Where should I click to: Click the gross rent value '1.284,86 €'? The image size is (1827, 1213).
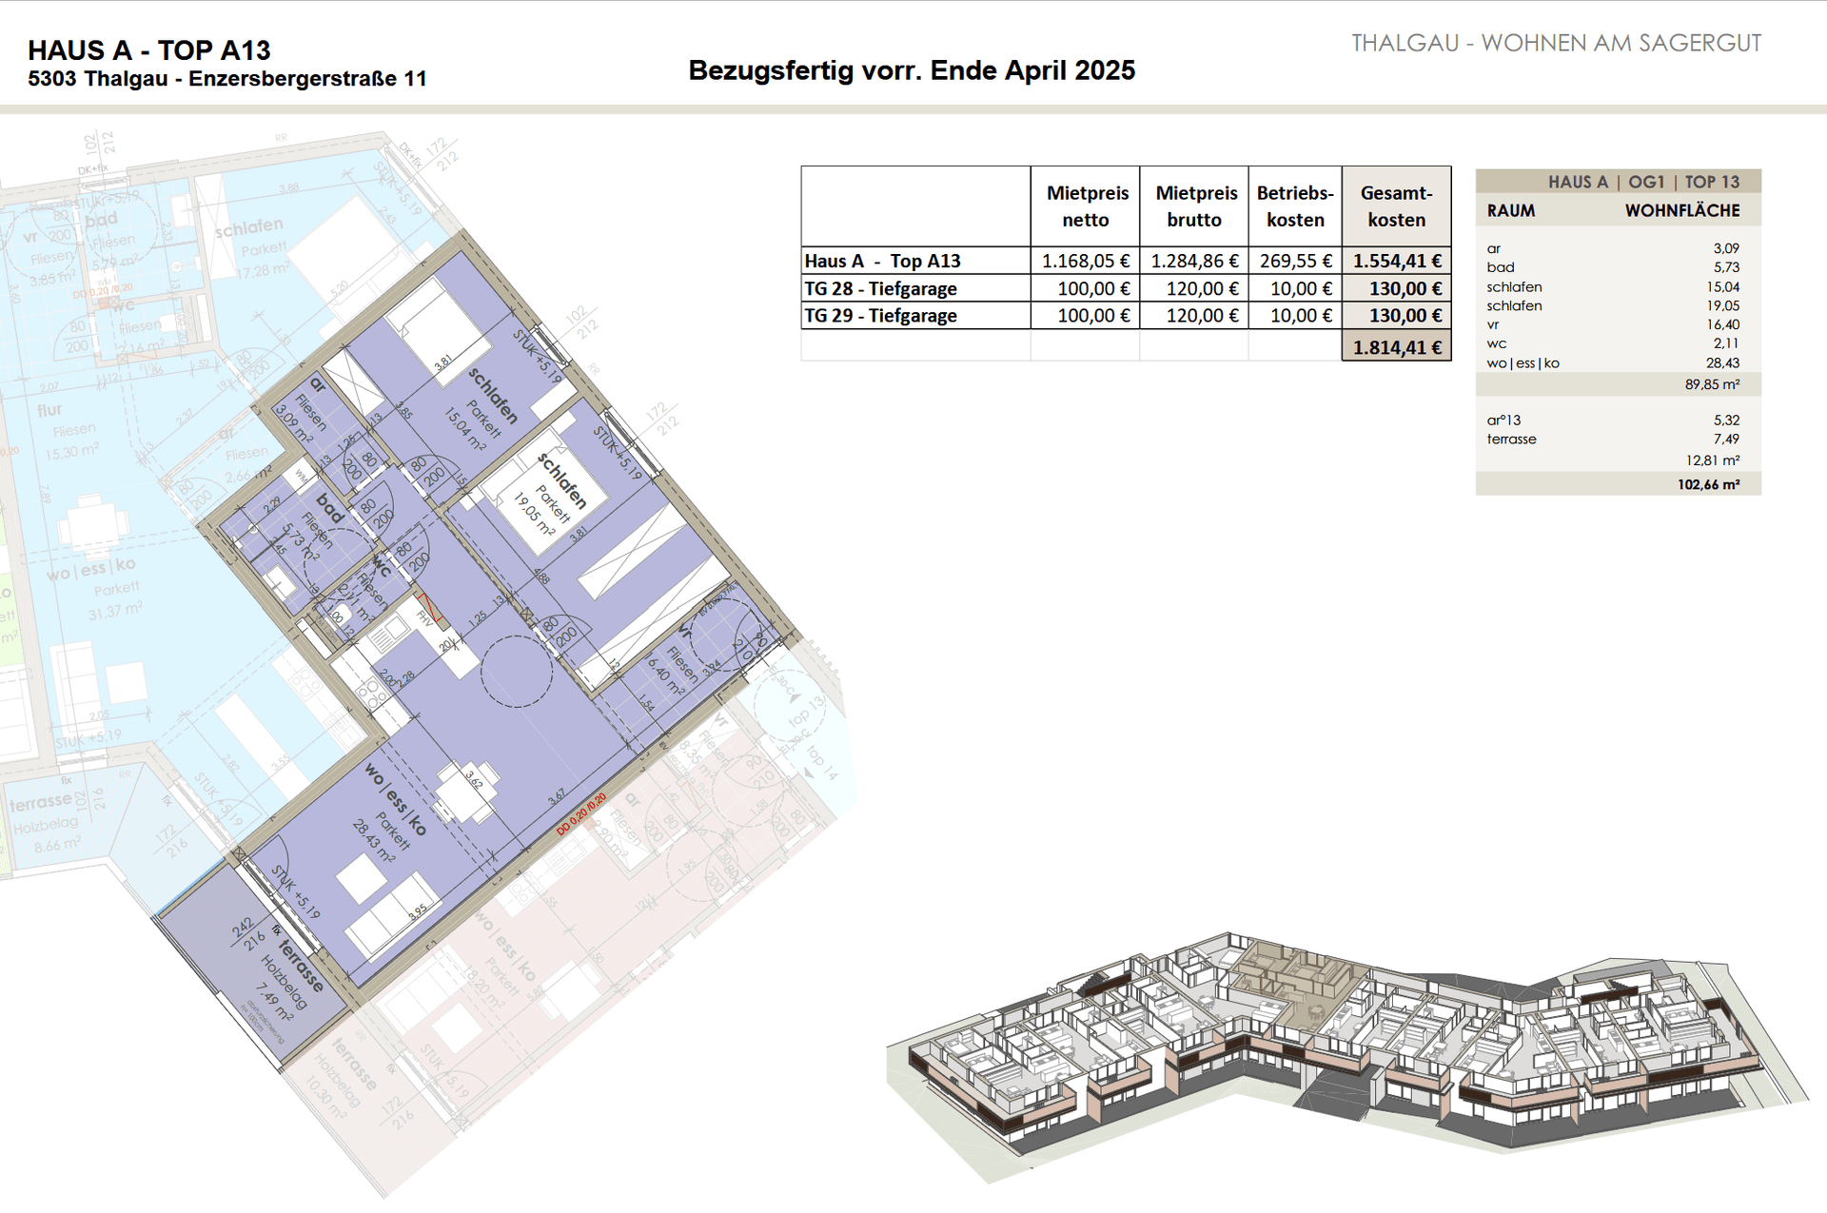(1195, 261)
